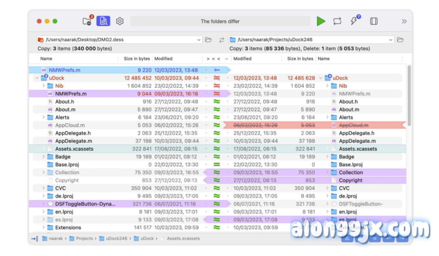Toggle sync direction arrow for NMWPrefs.m
This screenshot has height=256, width=439.
click(x=217, y=70)
